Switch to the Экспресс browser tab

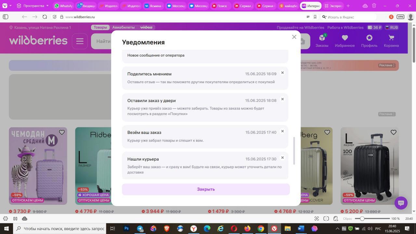click(333, 6)
